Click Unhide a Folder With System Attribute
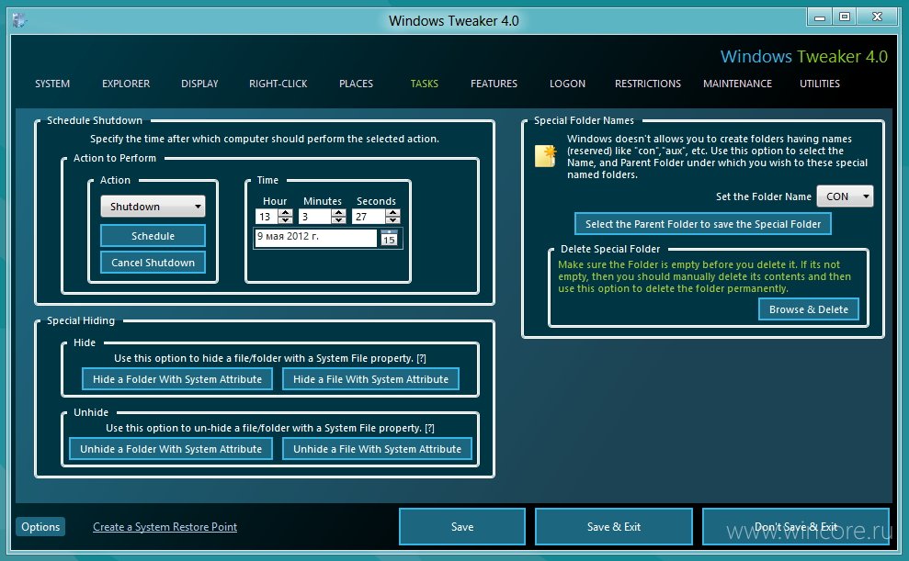The width and height of the screenshot is (909, 561). pos(171,449)
